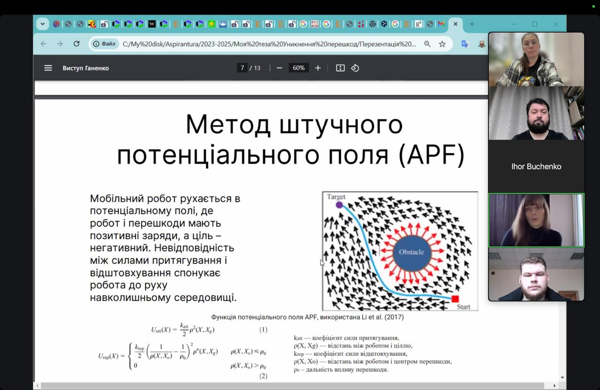This screenshot has height=390, width=600.
Task: Select the Ihor Buchenko participant tile
Action: 536,167
